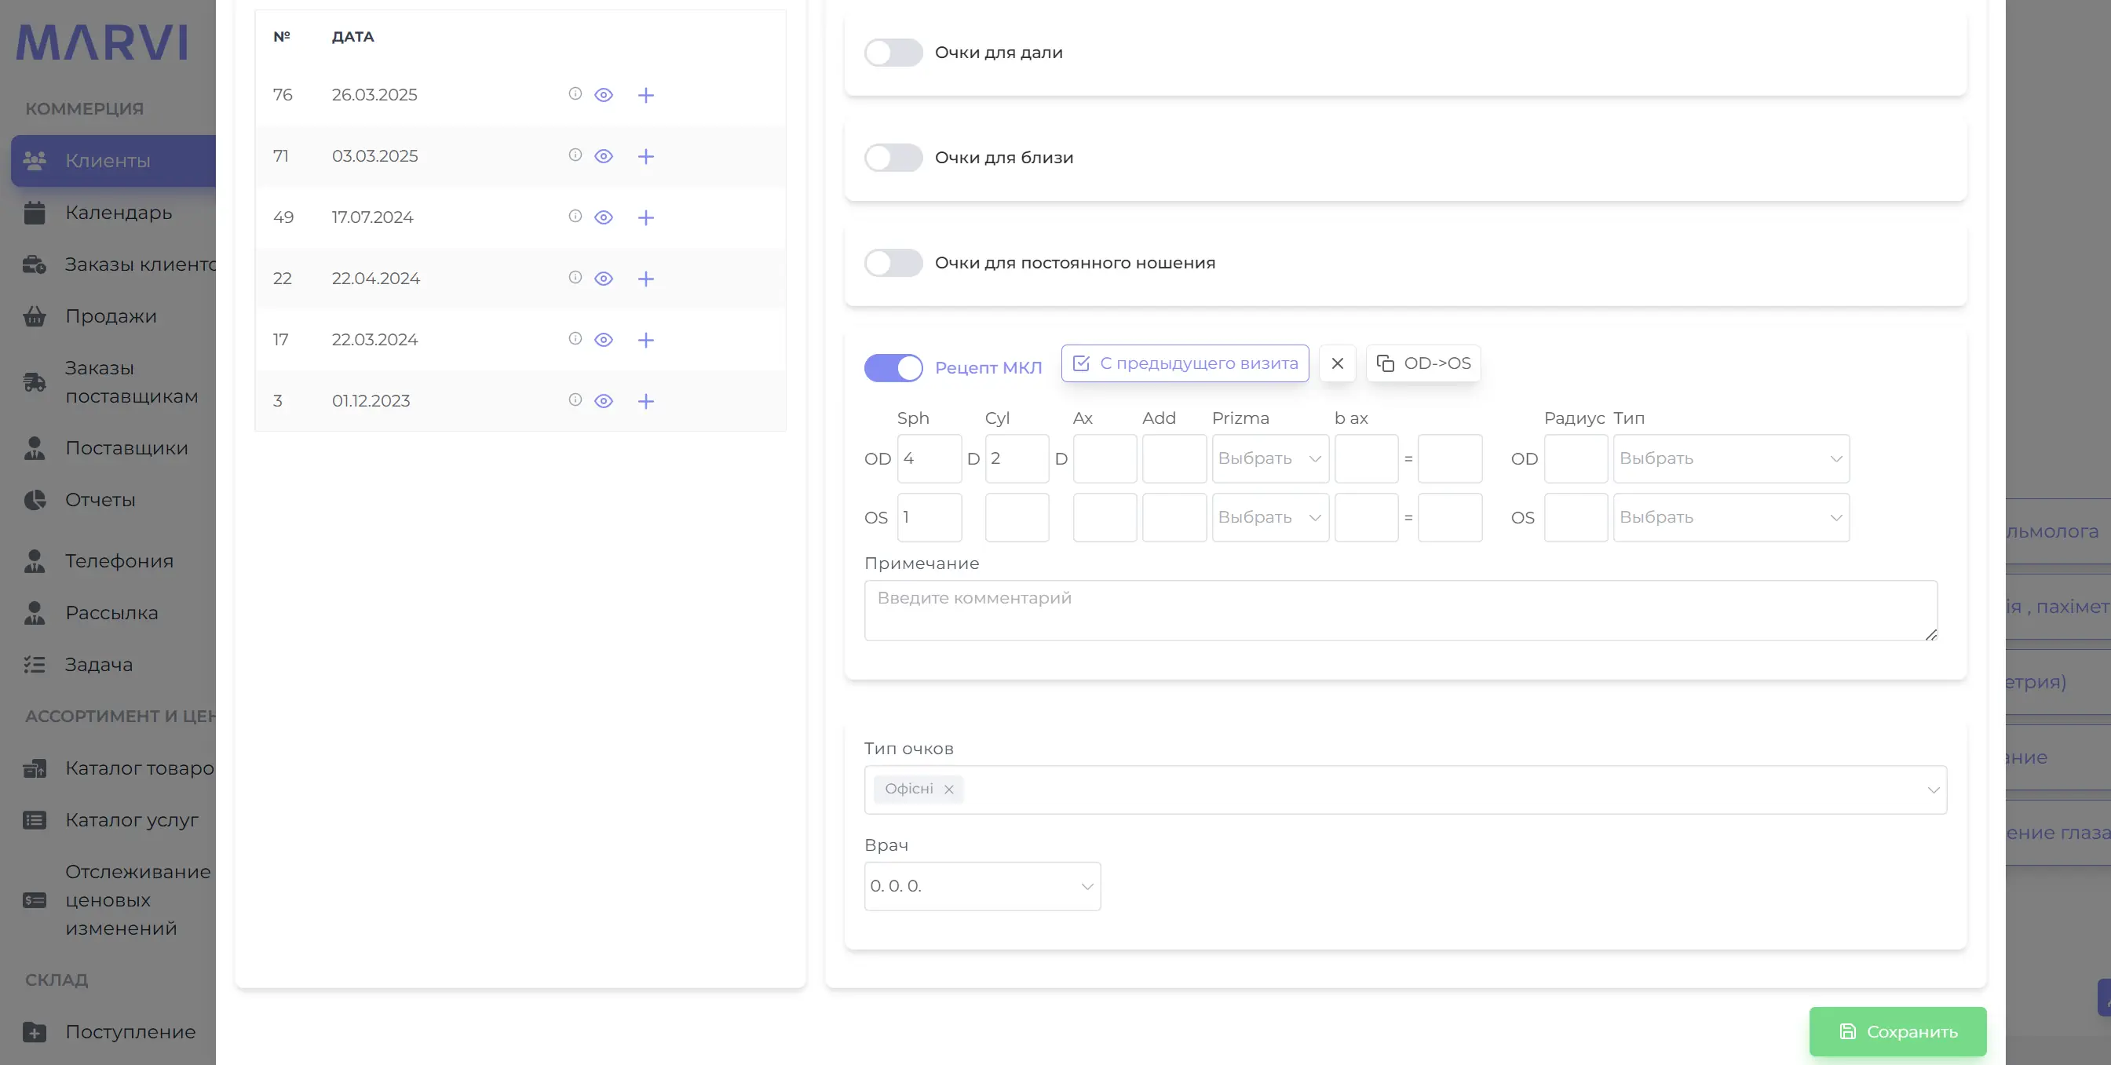Click the OD Sph input field
Screen dimensions: 2111x1065
[929, 459]
